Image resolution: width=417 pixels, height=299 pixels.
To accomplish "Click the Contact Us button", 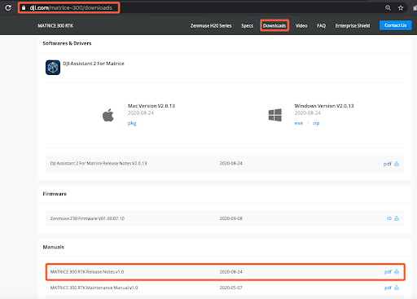I will coord(395,25).
